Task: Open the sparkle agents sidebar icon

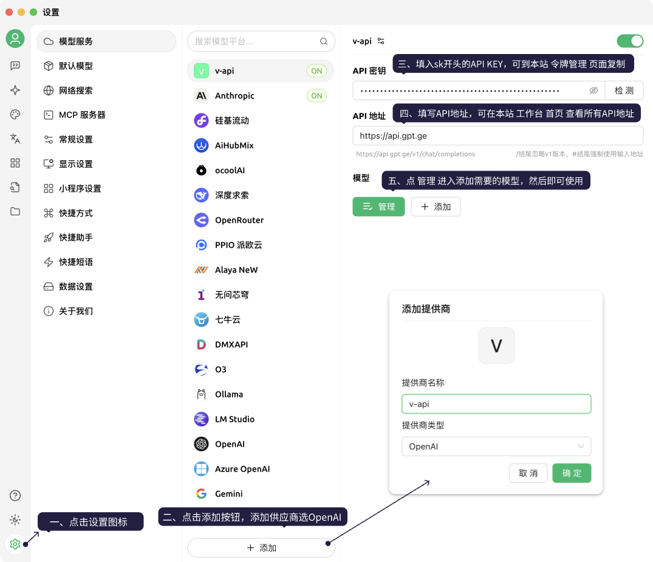Action: click(x=15, y=90)
